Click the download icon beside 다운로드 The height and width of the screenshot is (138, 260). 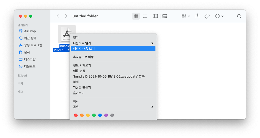point(21,66)
